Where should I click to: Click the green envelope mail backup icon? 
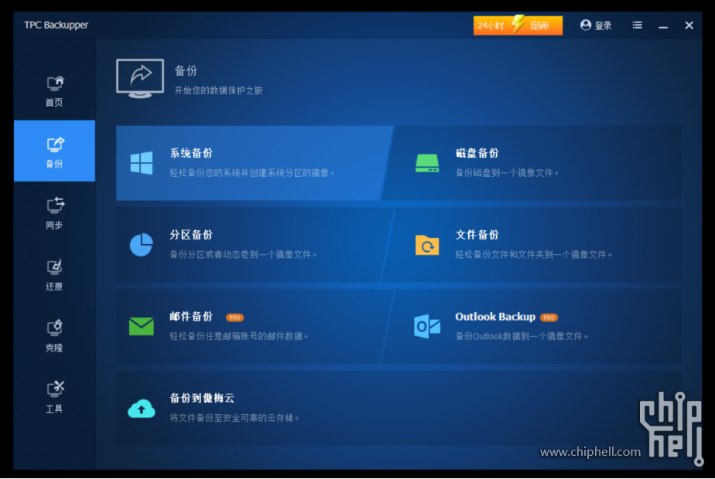click(x=142, y=327)
